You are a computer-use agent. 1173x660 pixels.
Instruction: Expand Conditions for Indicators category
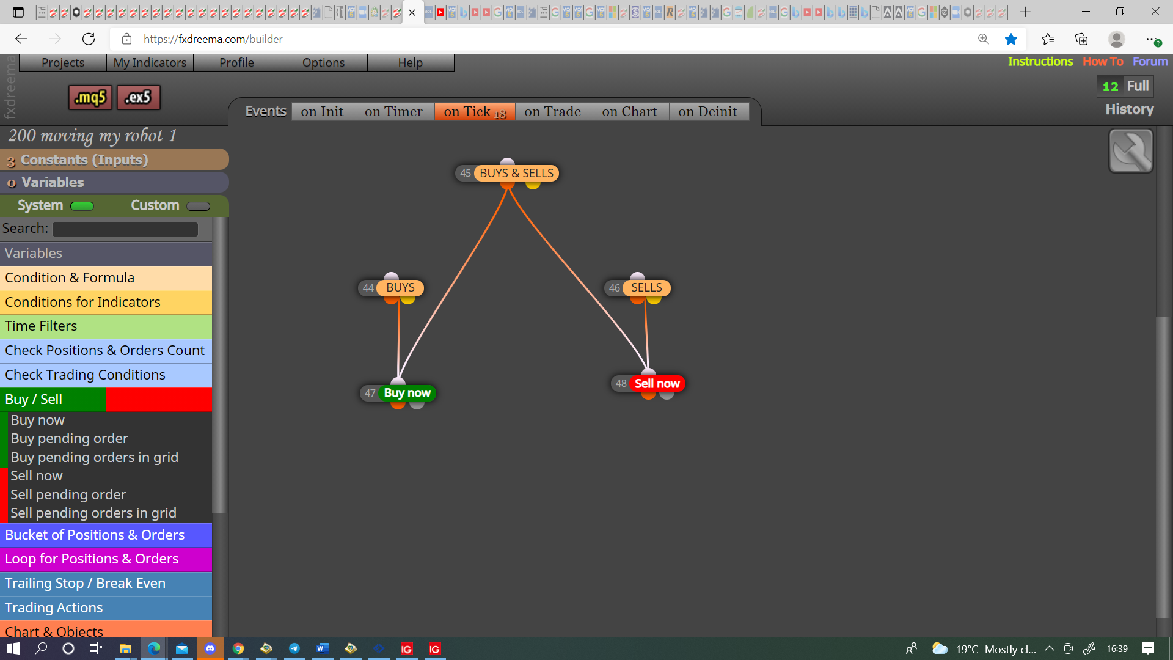[106, 302]
